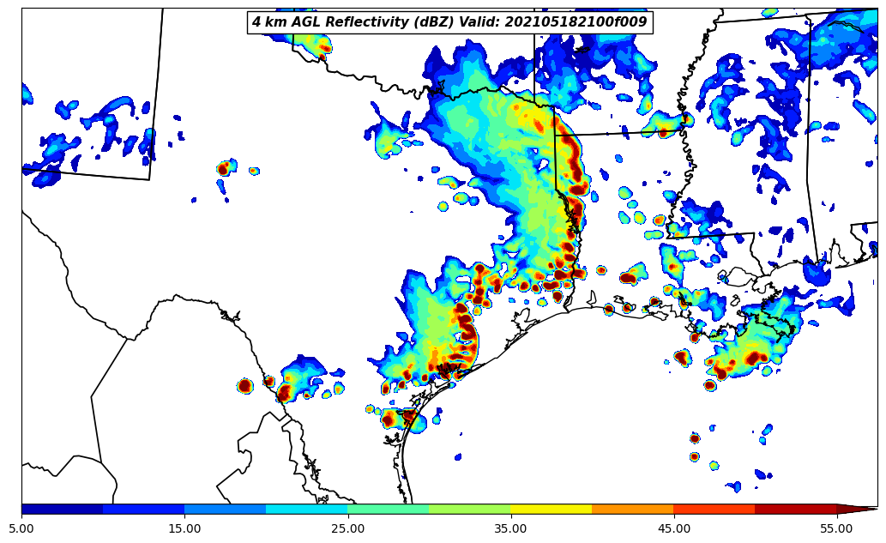Click the 5.00 colorbar tick label
Image resolution: width=886 pixels, height=543 pixels.
(21, 529)
